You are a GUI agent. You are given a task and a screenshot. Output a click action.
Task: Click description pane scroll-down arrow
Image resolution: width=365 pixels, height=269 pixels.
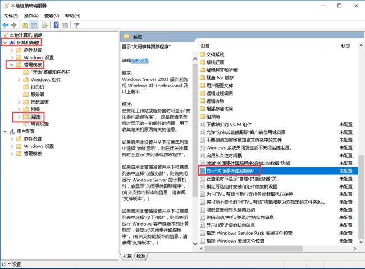click(x=195, y=244)
